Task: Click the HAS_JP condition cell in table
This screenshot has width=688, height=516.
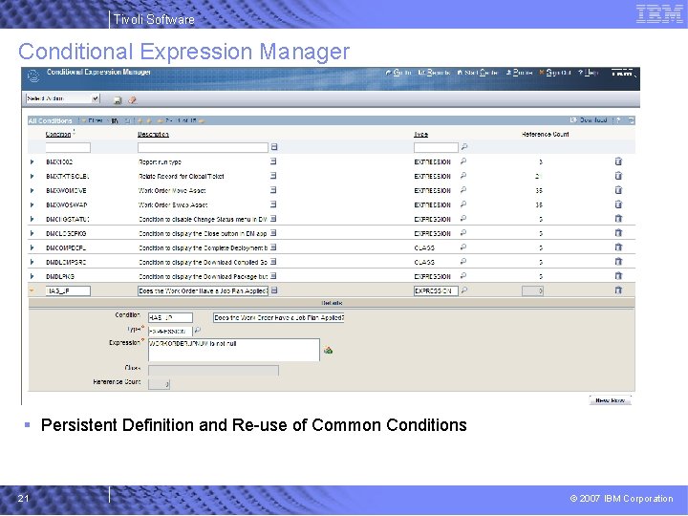Action: click(x=68, y=290)
